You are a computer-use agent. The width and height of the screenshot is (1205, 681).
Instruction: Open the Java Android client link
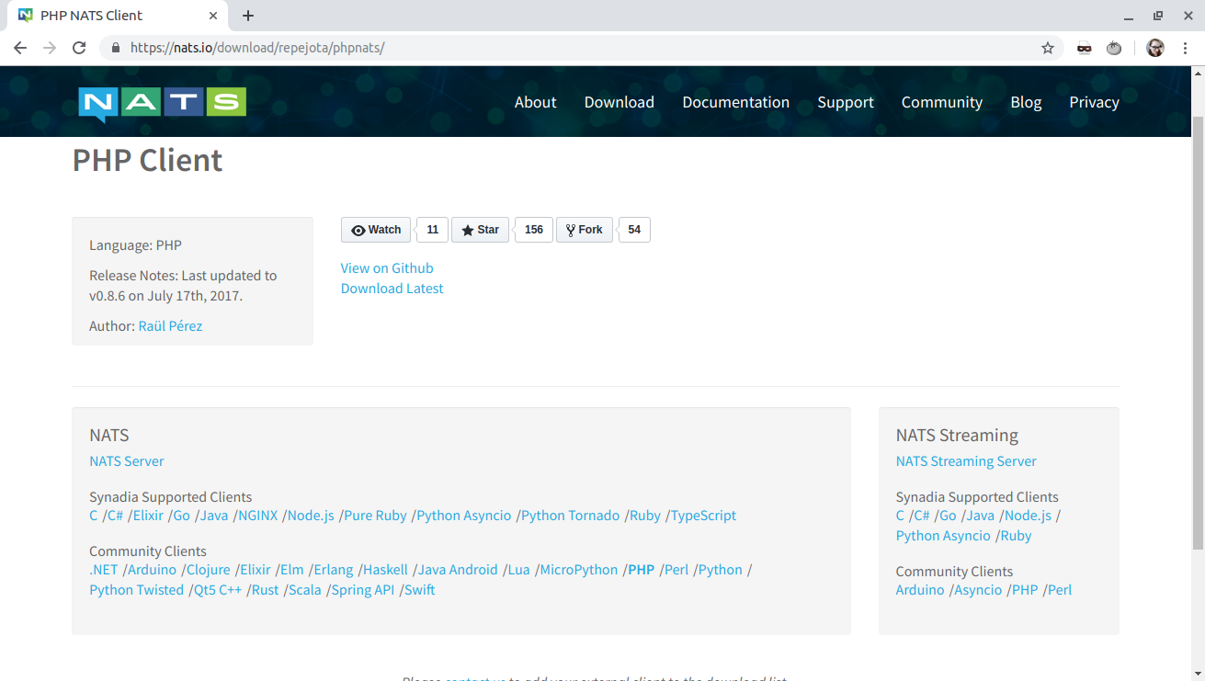[x=458, y=570]
